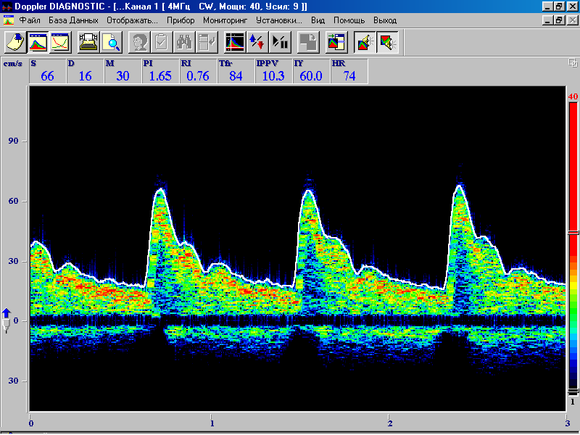Select the spectrum display mode icon
580x435 pixels.
tap(37, 43)
